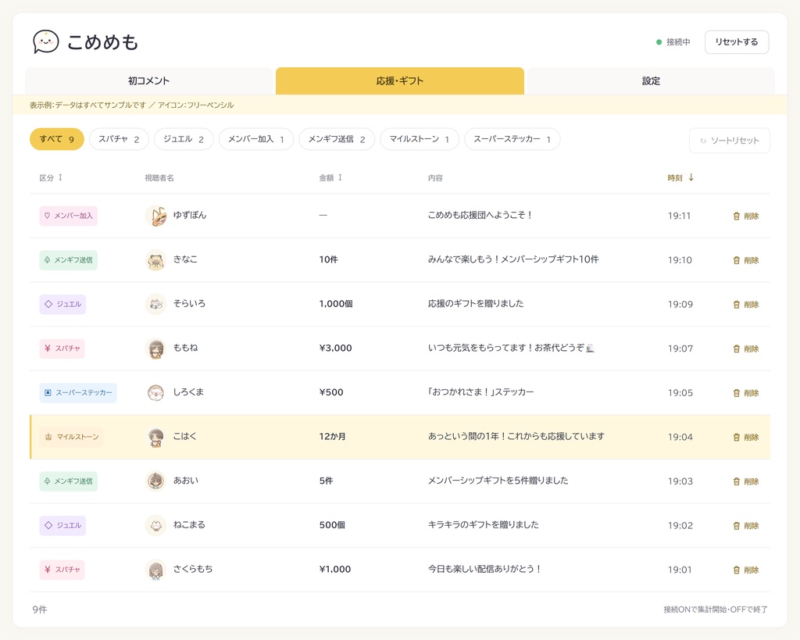Delete the きなこ row via trash icon
Viewport: 800px width, 640px height.
(746, 260)
